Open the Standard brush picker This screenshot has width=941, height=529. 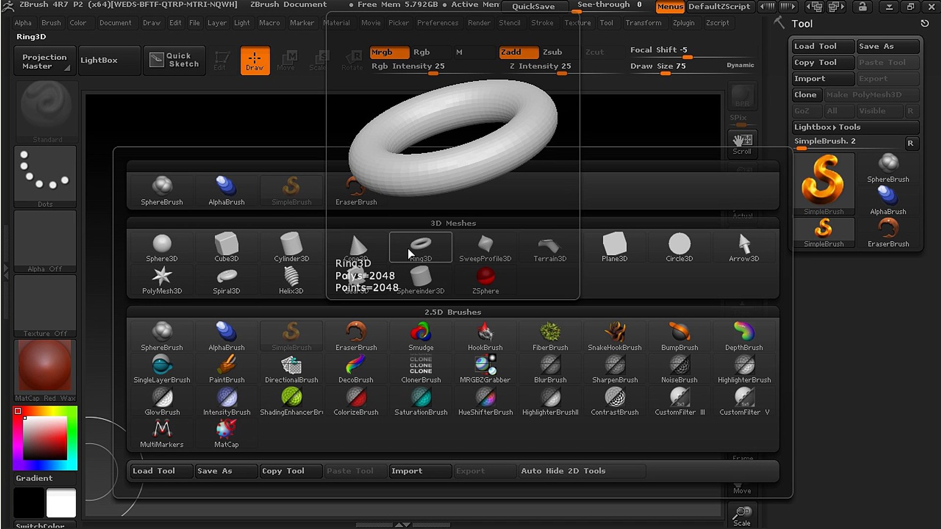[x=47, y=113]
